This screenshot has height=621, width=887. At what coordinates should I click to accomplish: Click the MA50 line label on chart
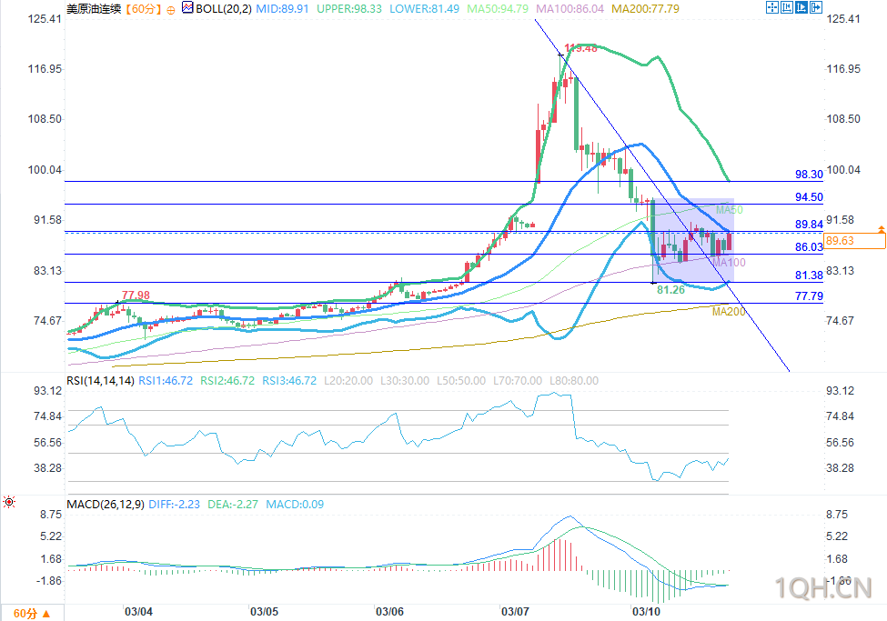[x=730, y=210]
